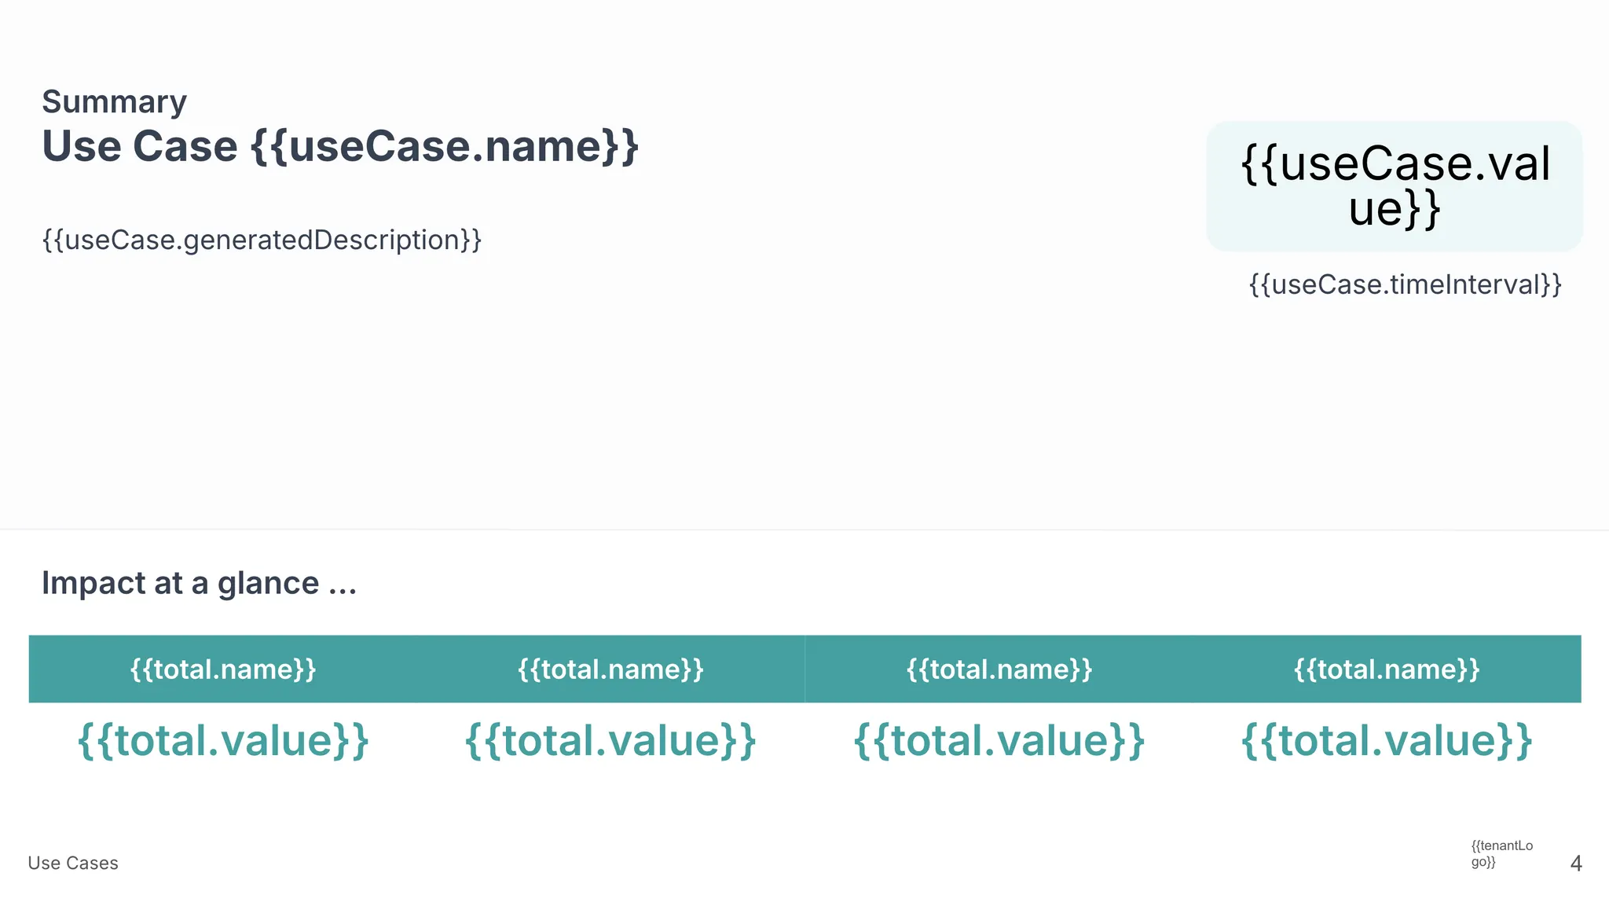This screenshot has width=1609, height=902.
Task: Click the 'Impact at a glance' heading
Action: [x=181, y=583]
